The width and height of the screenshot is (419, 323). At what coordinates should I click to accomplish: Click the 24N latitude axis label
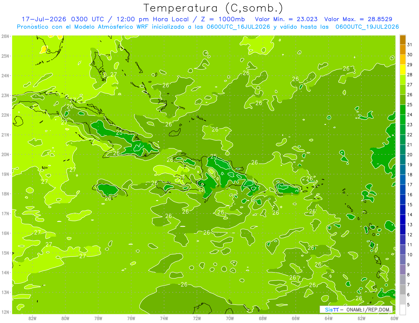5,76
